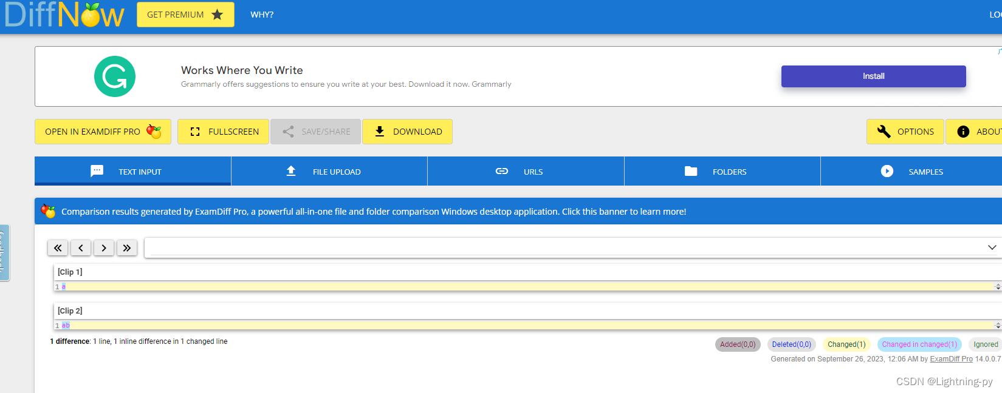Viewport: 1002px width, 393px height.
Task: Click Open in ExamDiff Pro button
Action: click(103, 132)
